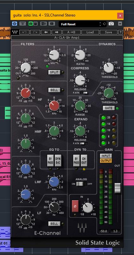
Task: Toggle the compressor F.ATK switch
Action: click(x=84, y=93)
